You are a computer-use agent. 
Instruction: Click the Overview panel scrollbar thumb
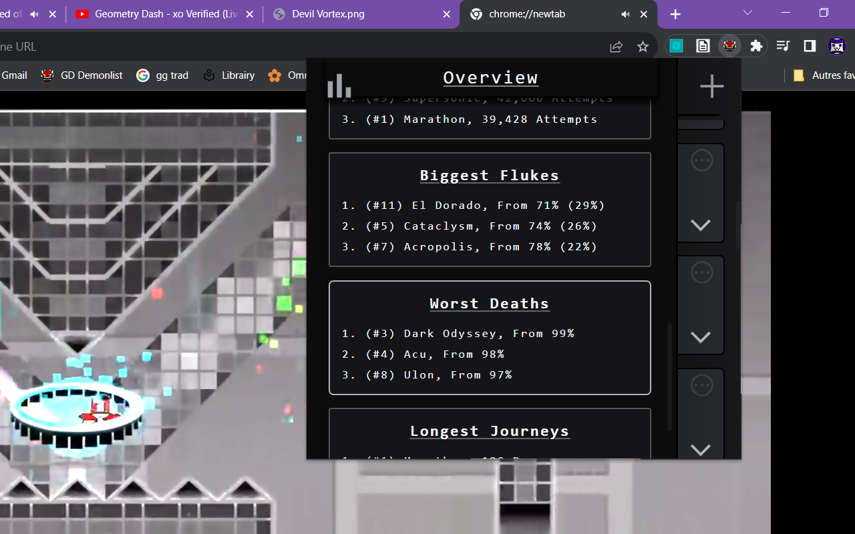pos(670,377)
